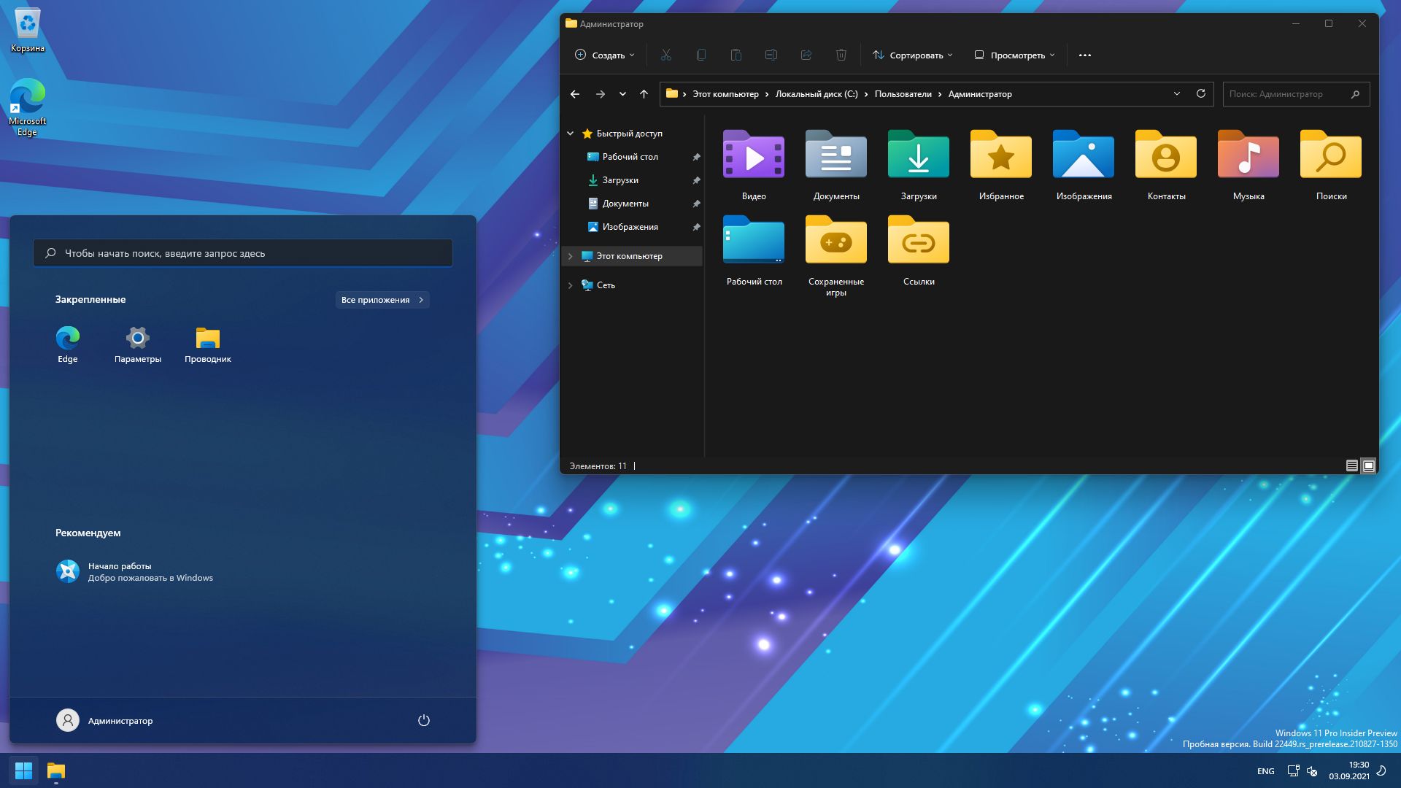Click the Share icon in Explorer toolbar
This screenshot has height=788, width=1401.
tap(806, 55)
